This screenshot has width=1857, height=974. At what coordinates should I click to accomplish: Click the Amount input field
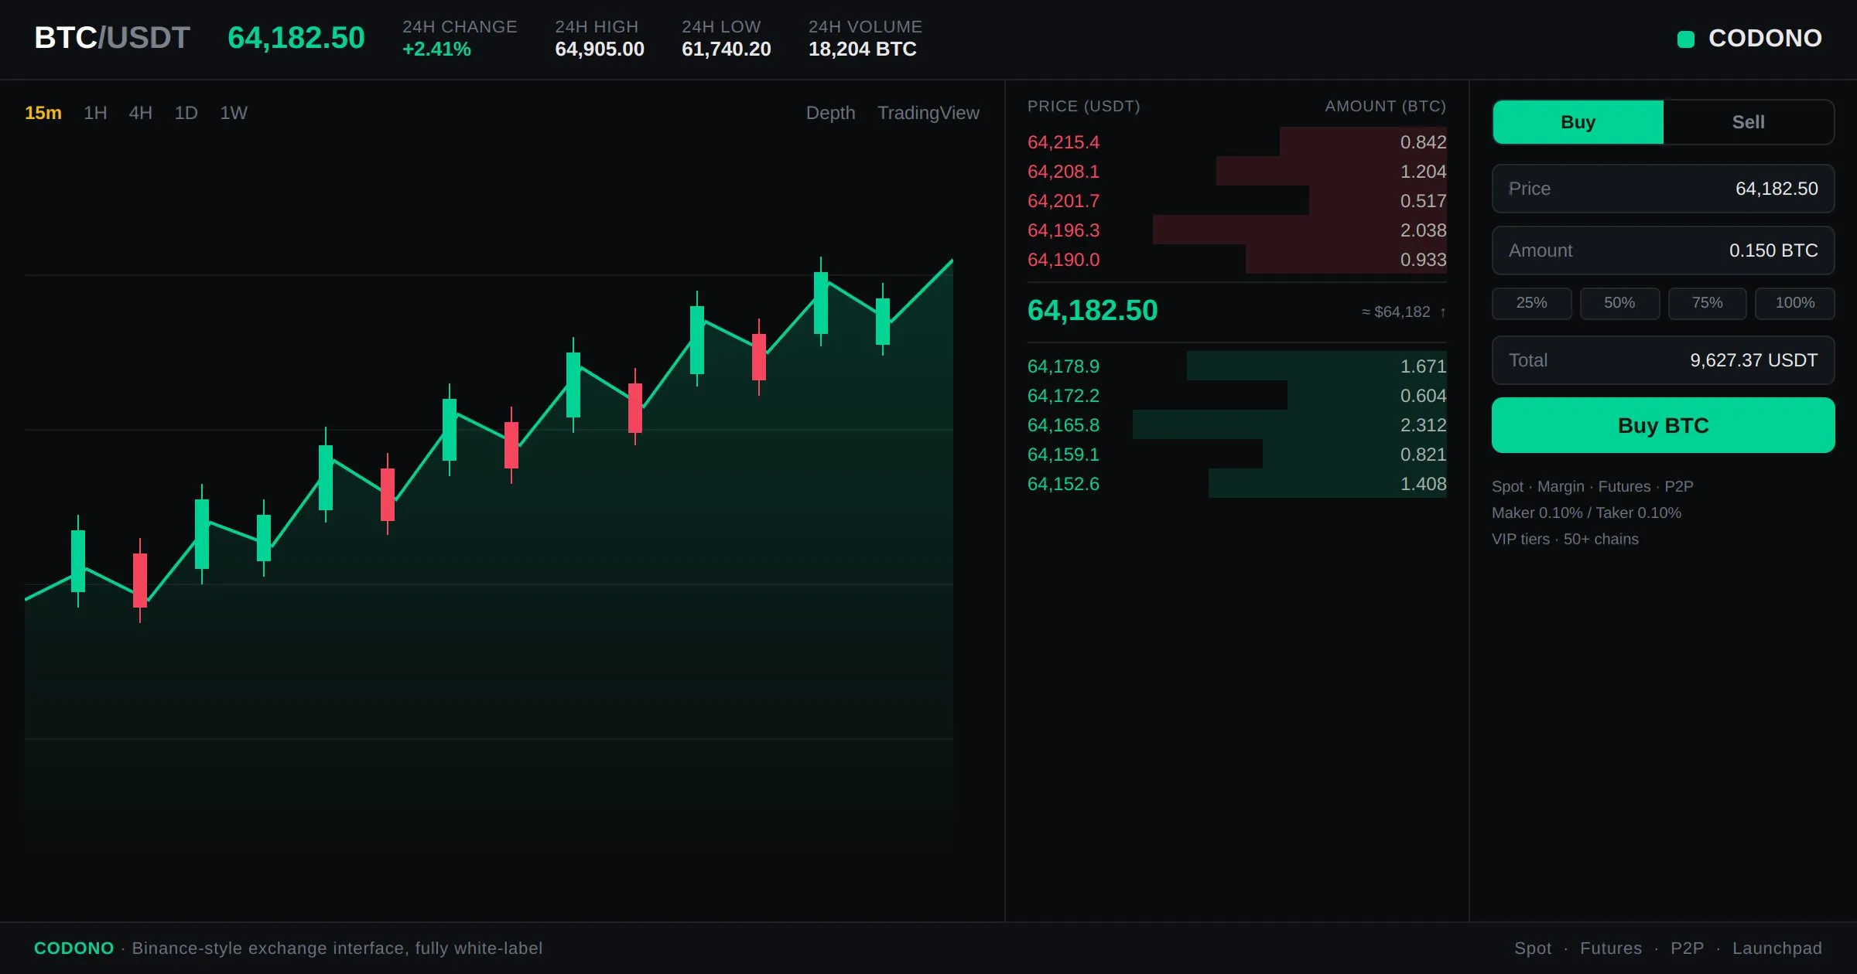click(1663, 250)
